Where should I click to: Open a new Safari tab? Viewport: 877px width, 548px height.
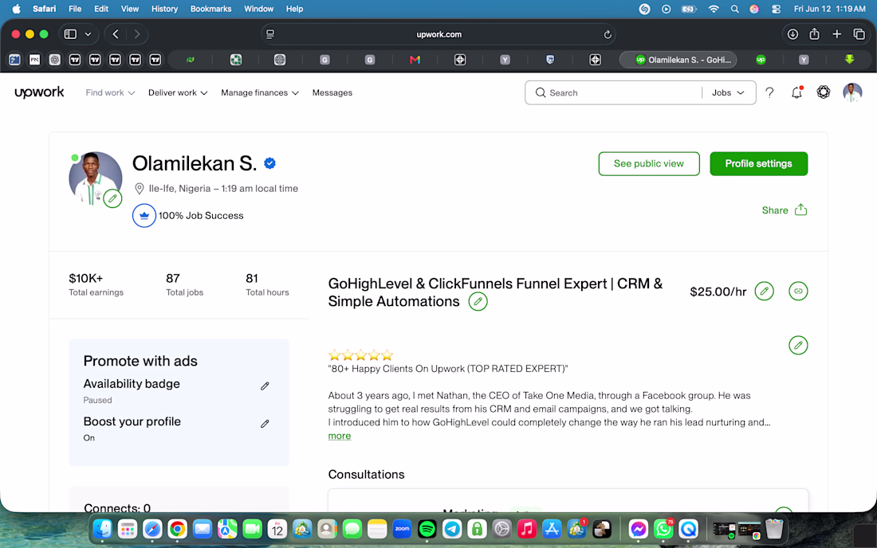pyautogui.click(x=836, y=34)
